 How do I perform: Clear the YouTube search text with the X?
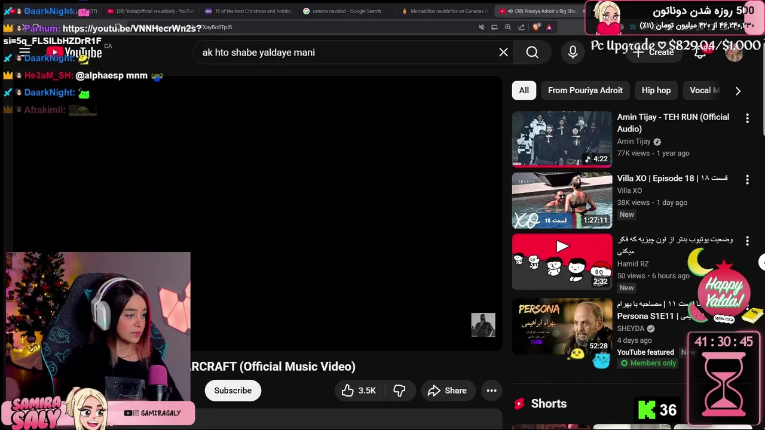coord(503,53)
